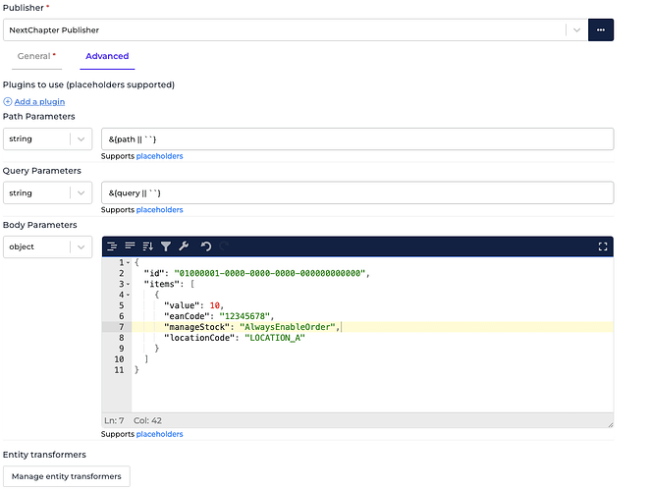
Task: Open the Publisher dropdown
Action: pos(296,29)
